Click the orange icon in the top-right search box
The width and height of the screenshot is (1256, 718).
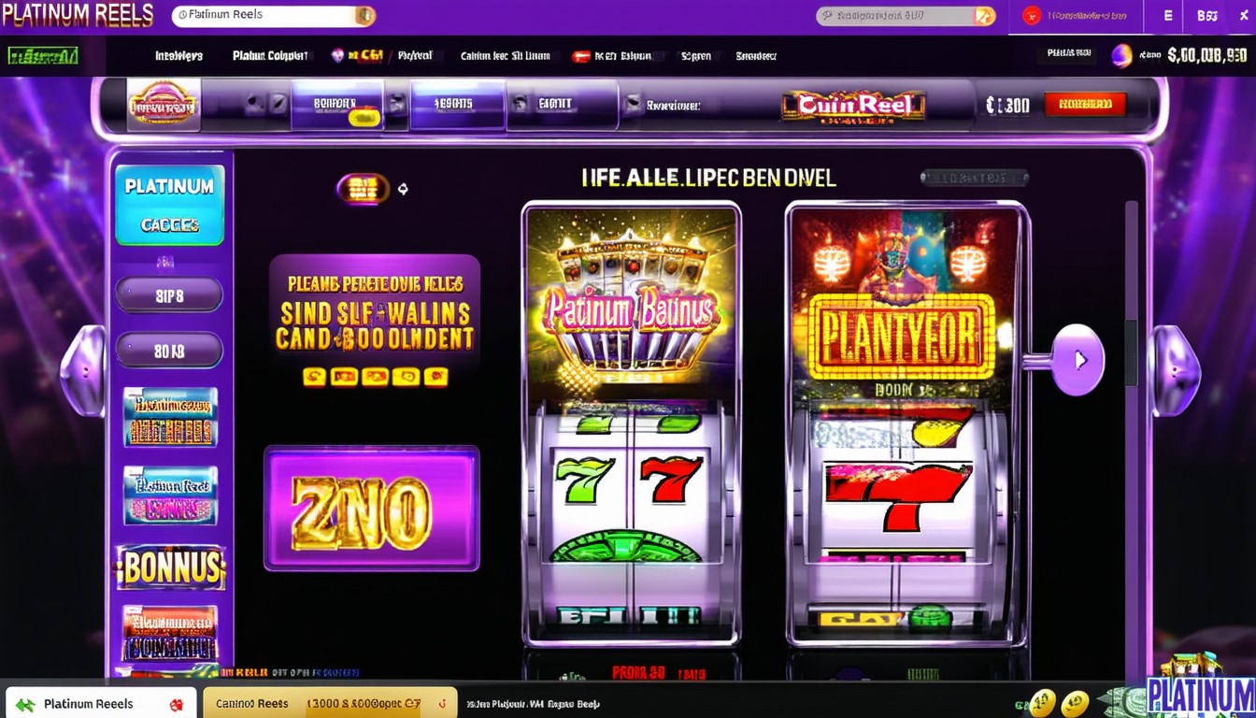(x=984, y=16)
